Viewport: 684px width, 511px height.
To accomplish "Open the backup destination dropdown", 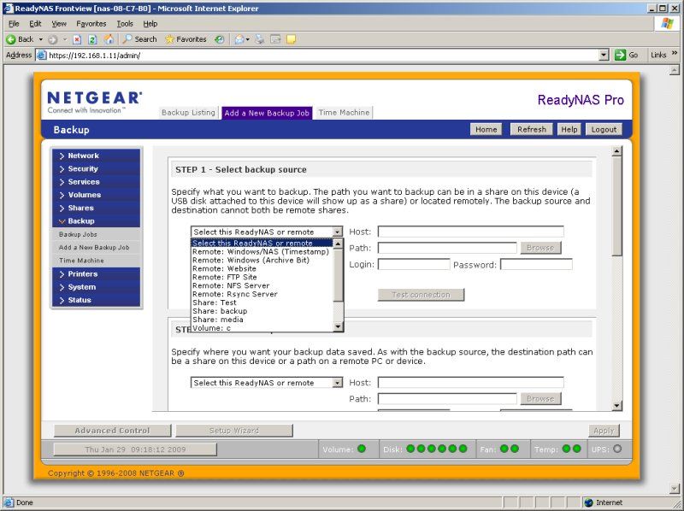I will point(267,383).
